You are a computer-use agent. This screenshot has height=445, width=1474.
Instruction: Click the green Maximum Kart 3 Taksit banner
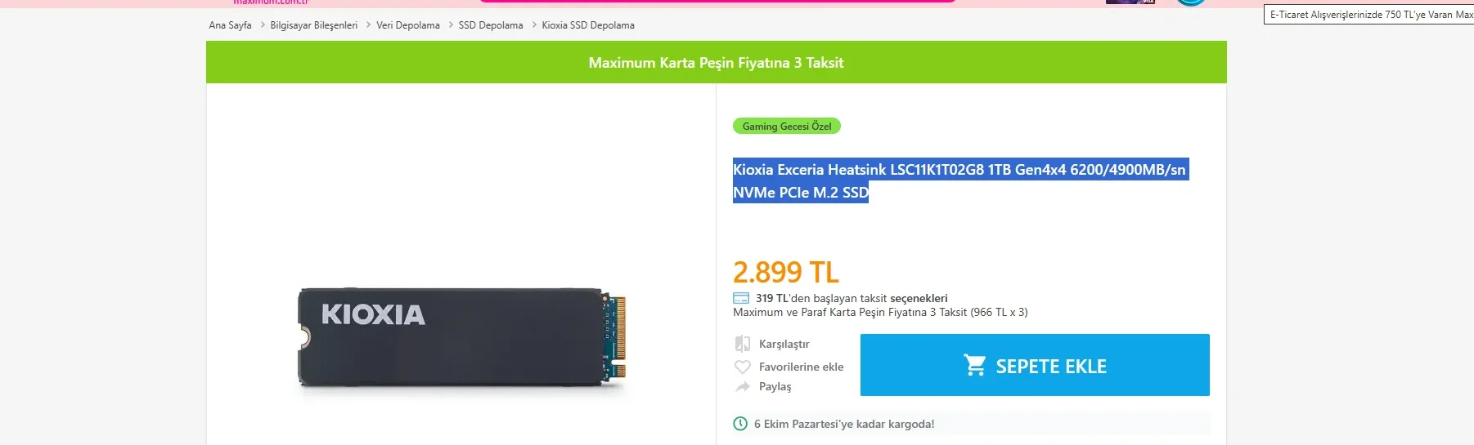pos(716,63)
